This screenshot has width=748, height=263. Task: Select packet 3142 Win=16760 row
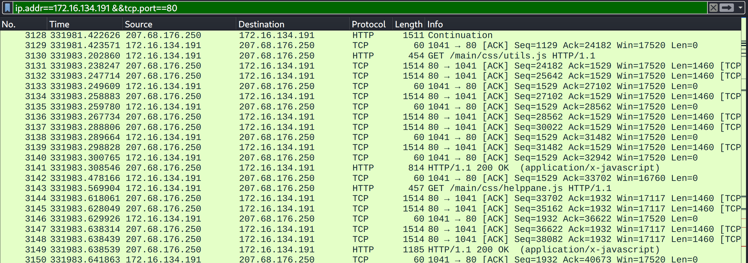point(371,178)
